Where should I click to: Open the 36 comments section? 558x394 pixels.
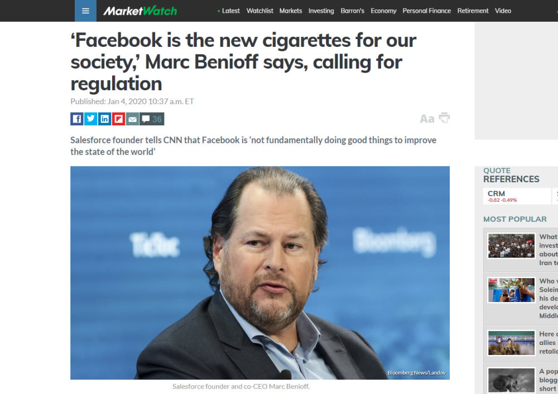click(152, 119)
